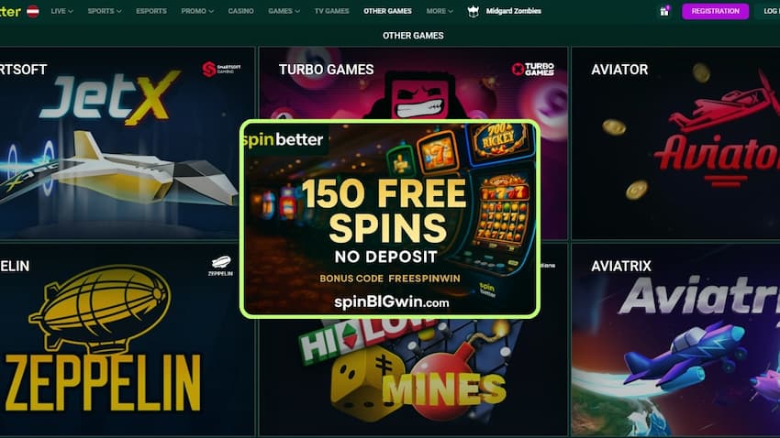780x438 pixels.
Task: Click the spinbetter logo in banner
Action: coord(283,139)
